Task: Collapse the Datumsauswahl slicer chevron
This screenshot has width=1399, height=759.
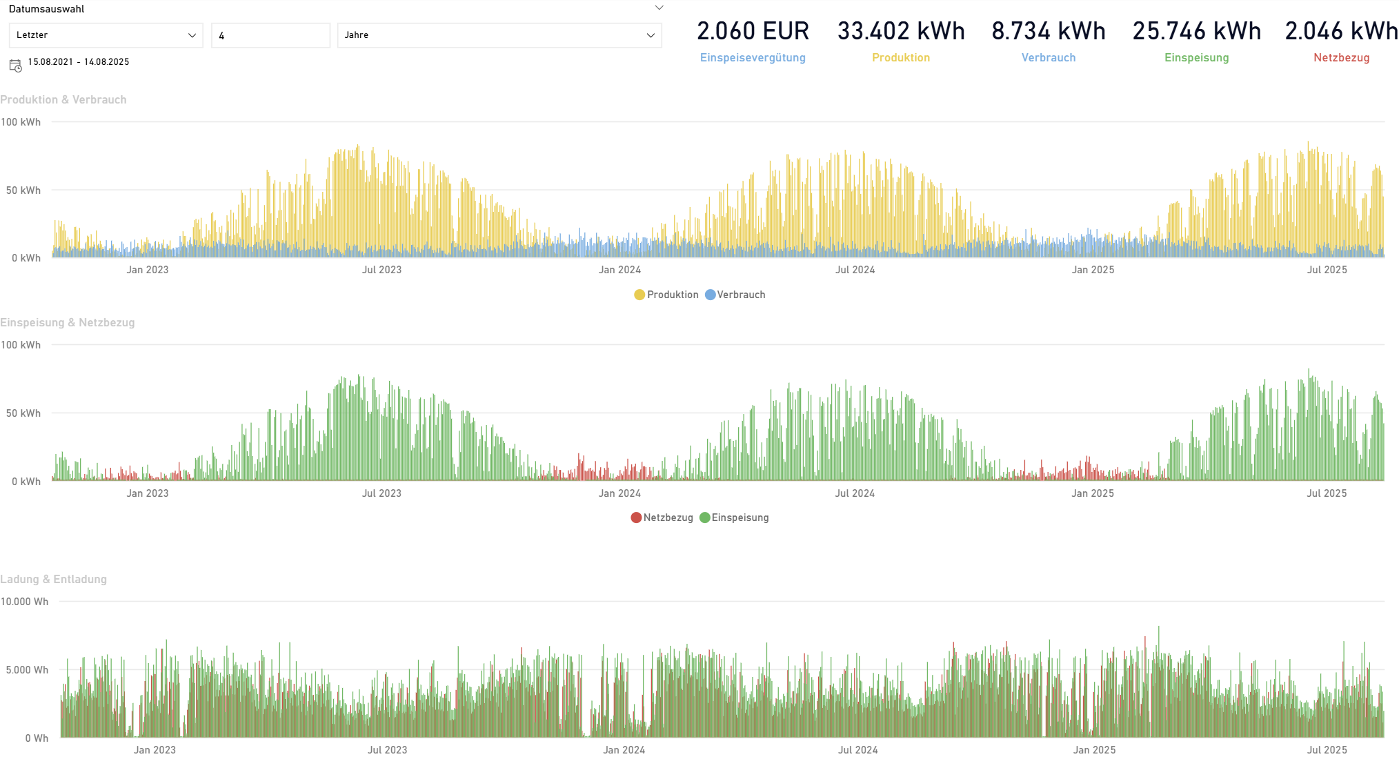Action: [x=659, y=8]
